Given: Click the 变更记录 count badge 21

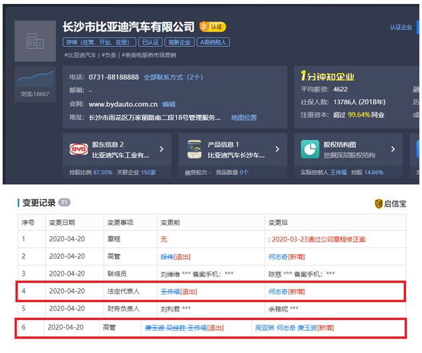Looking at the screenshot, I should point(64,203).
